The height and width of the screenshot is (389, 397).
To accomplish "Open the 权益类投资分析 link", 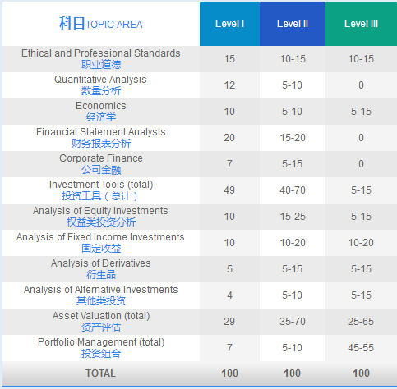I will [x=101, y=222].
